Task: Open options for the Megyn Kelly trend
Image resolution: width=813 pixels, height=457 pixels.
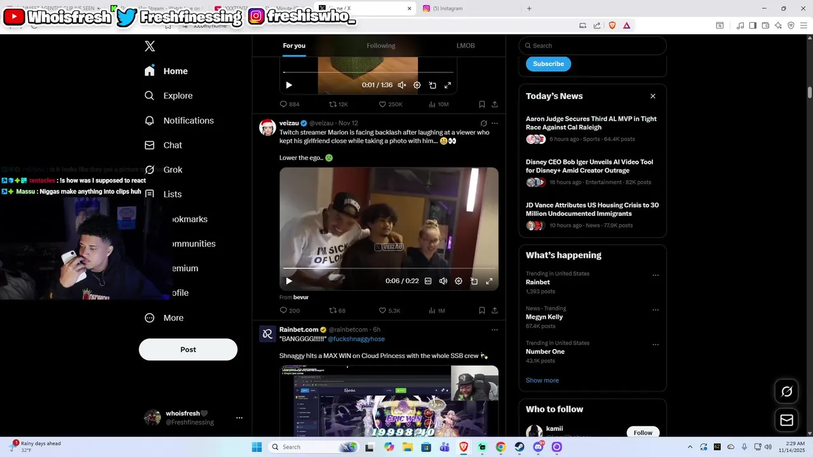Action: point(655,310)
